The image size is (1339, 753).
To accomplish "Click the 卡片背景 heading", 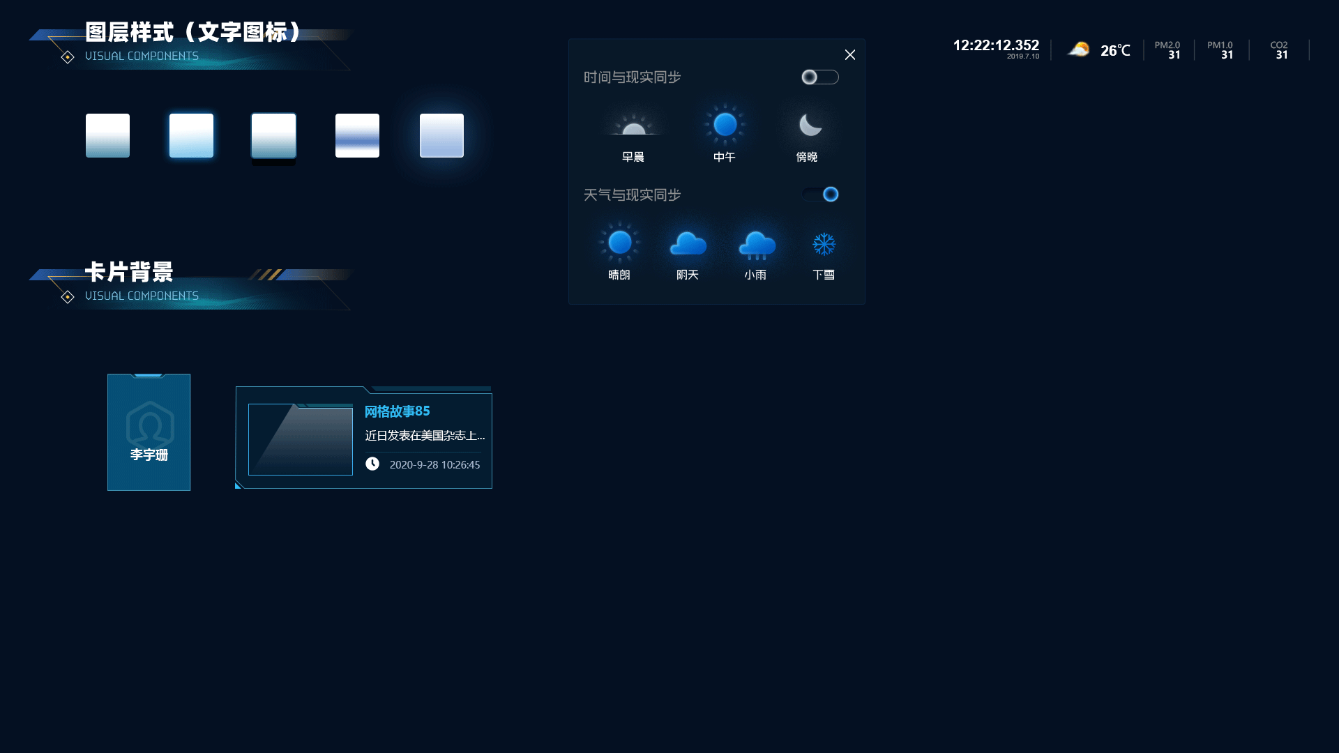I will point(129,272).
